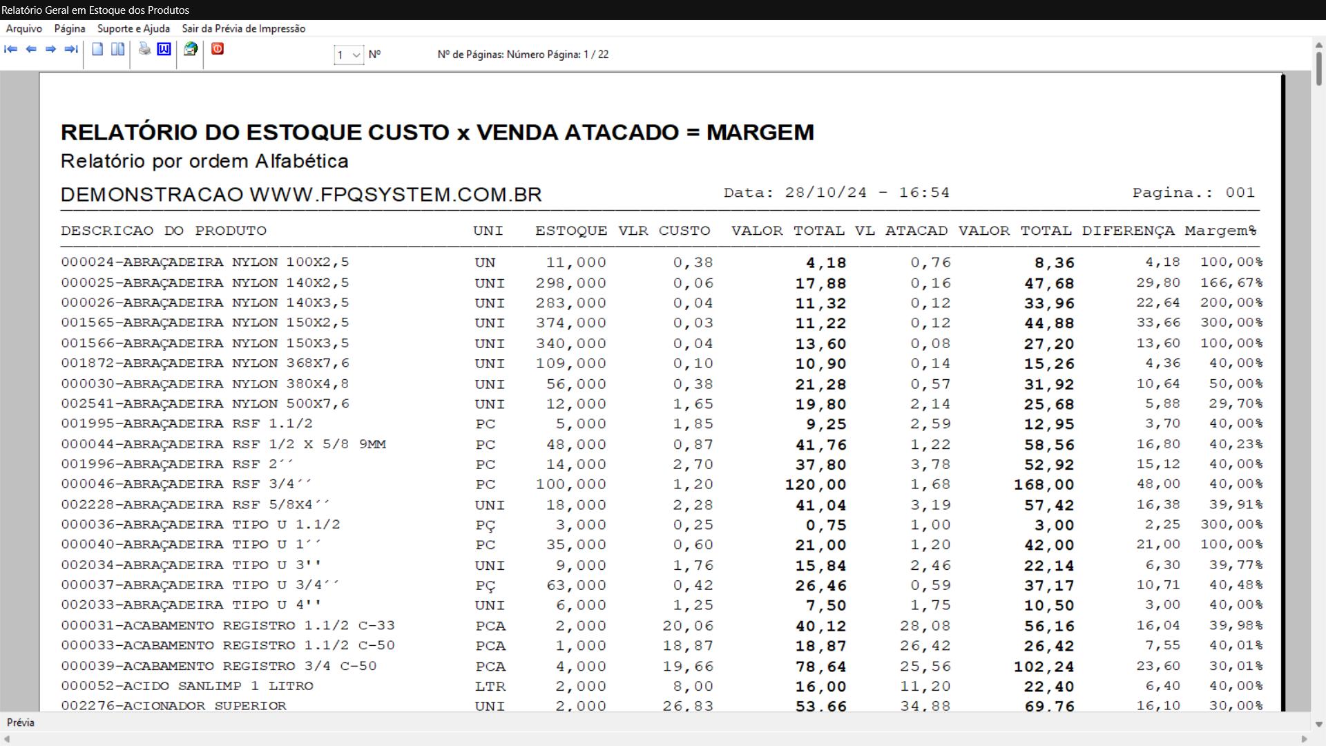Click the Margem% column header

coord(1220,231)
